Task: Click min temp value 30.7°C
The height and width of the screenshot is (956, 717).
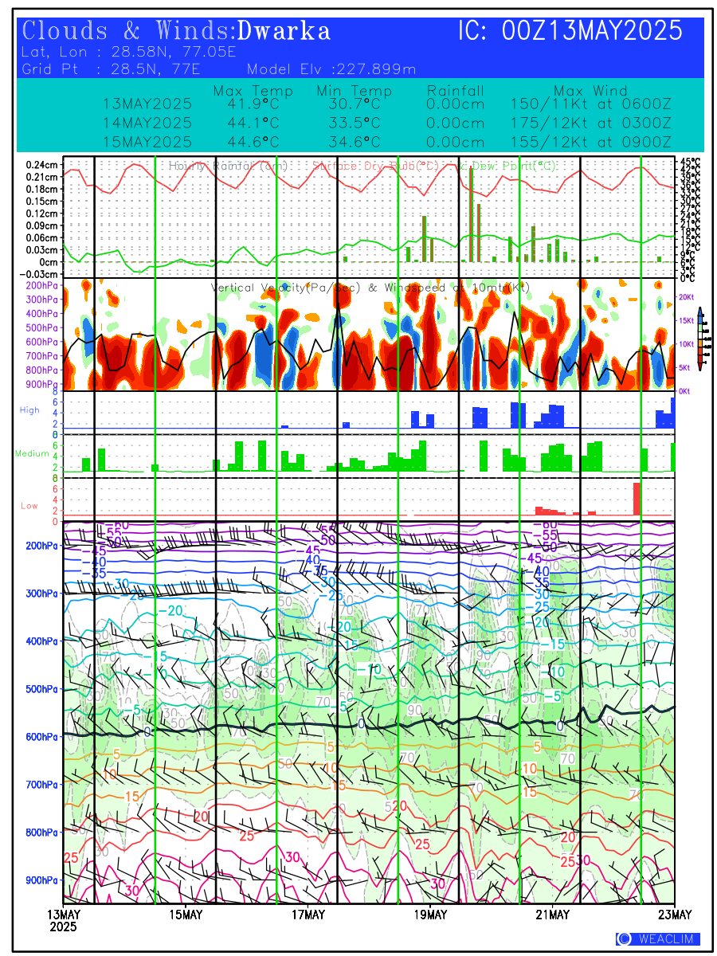Action: point(354,104)
